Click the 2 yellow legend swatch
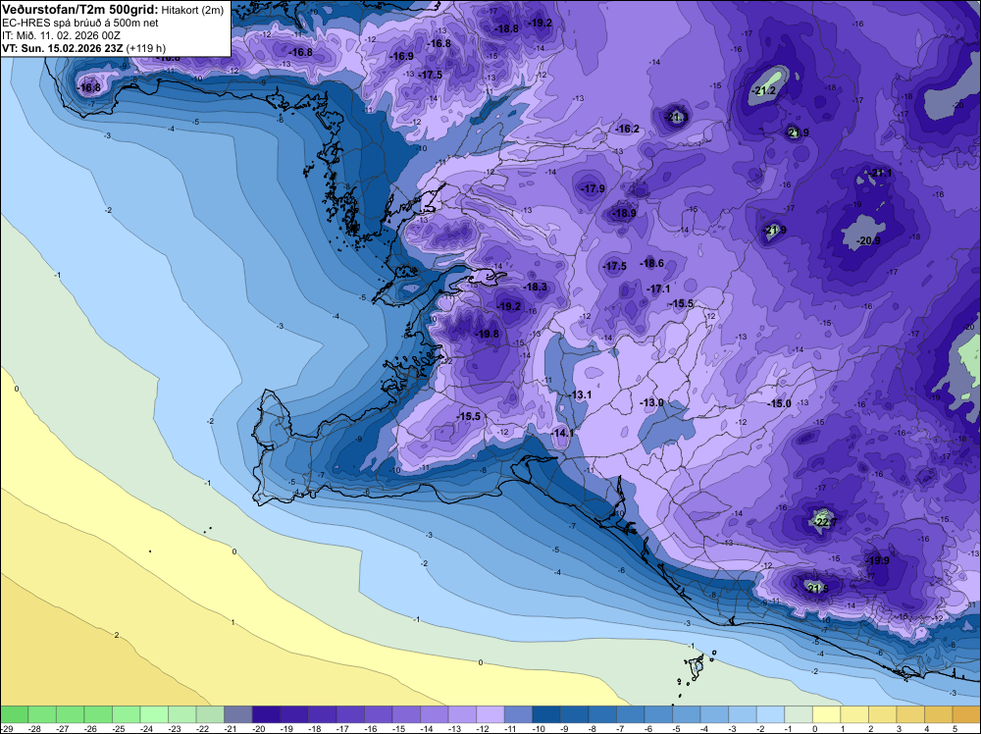This screenshot has width=981, height=734. pyautogui.click(x=883, y=714)
